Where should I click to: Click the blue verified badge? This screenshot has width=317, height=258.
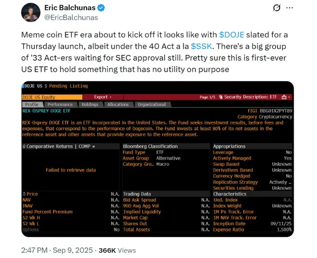101,8
